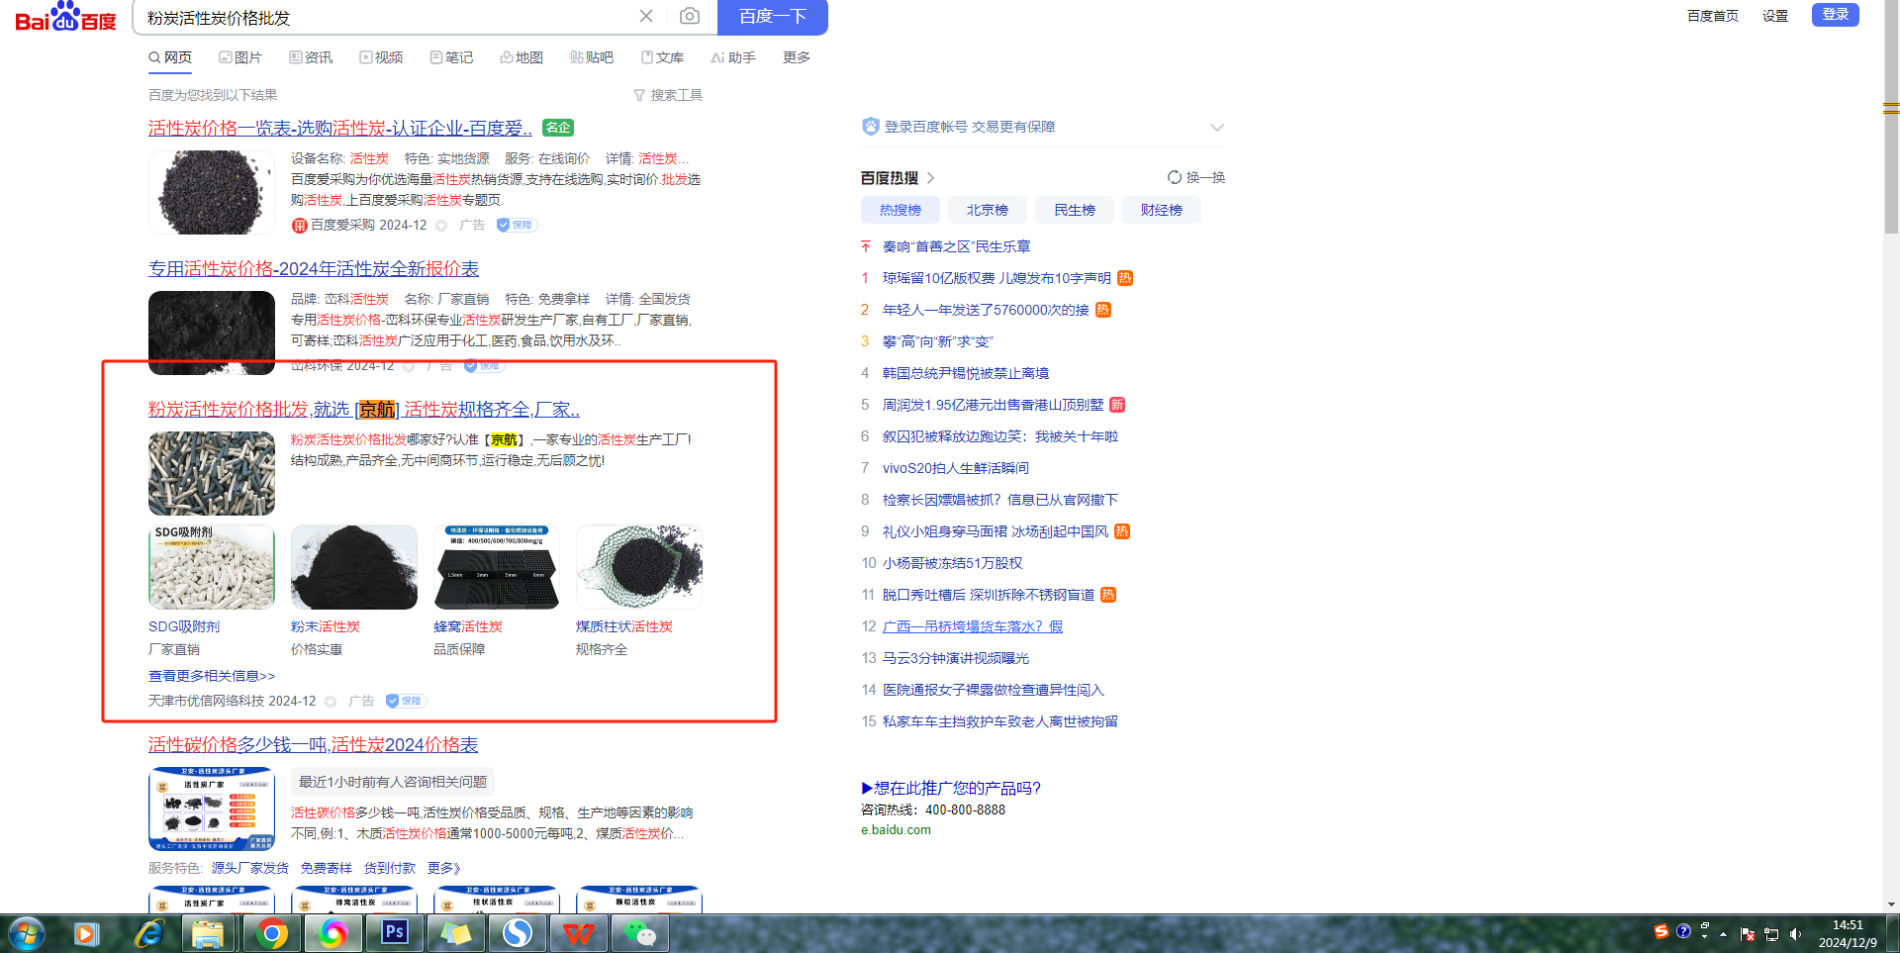This screenshot has height=953, width=1900.
Task: Click the 名企 badge on first result
Action: [x=558, y=128]
